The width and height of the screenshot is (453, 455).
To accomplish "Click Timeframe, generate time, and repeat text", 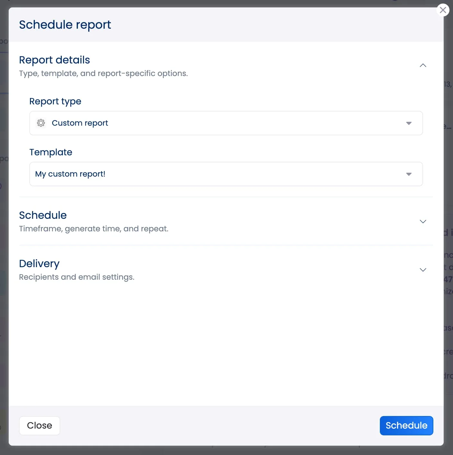I will click(94, 228).
